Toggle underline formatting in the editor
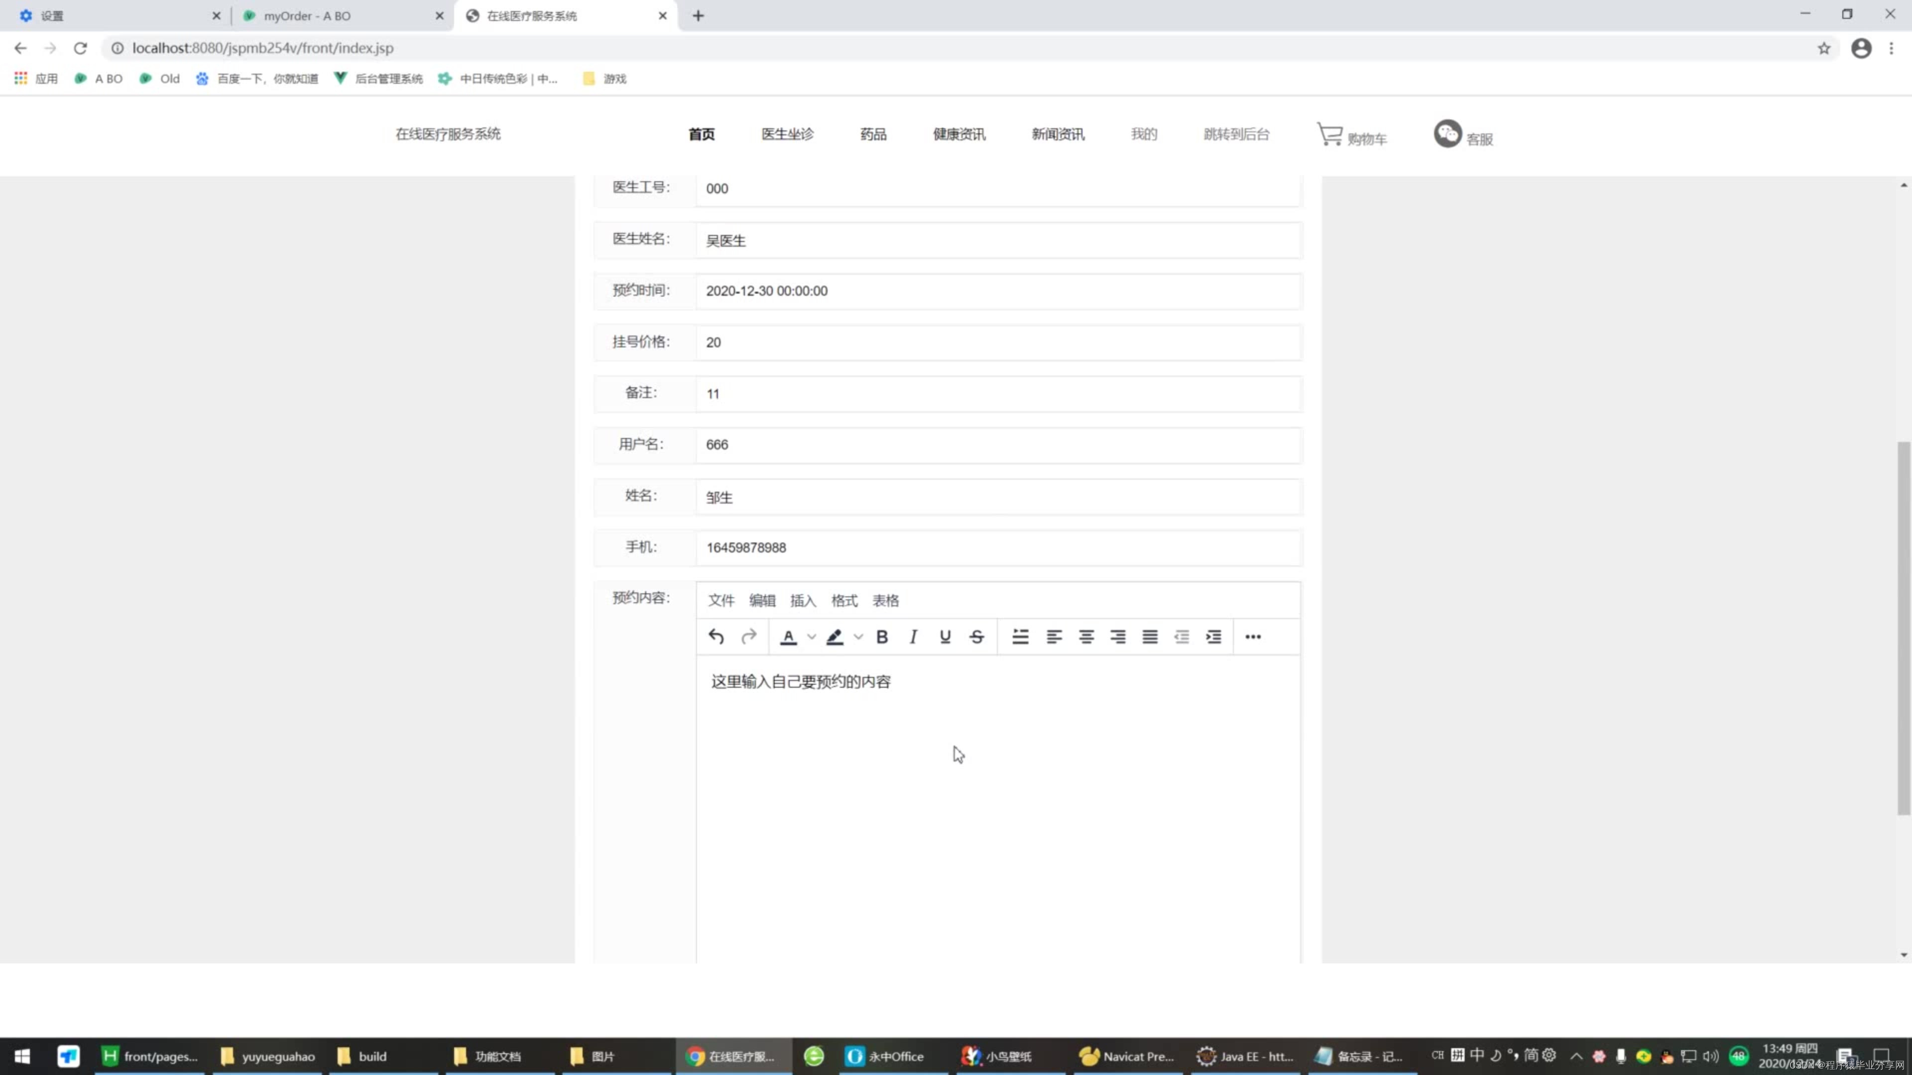This screenshot has height=1075, width=1912. tap(945, 637)
